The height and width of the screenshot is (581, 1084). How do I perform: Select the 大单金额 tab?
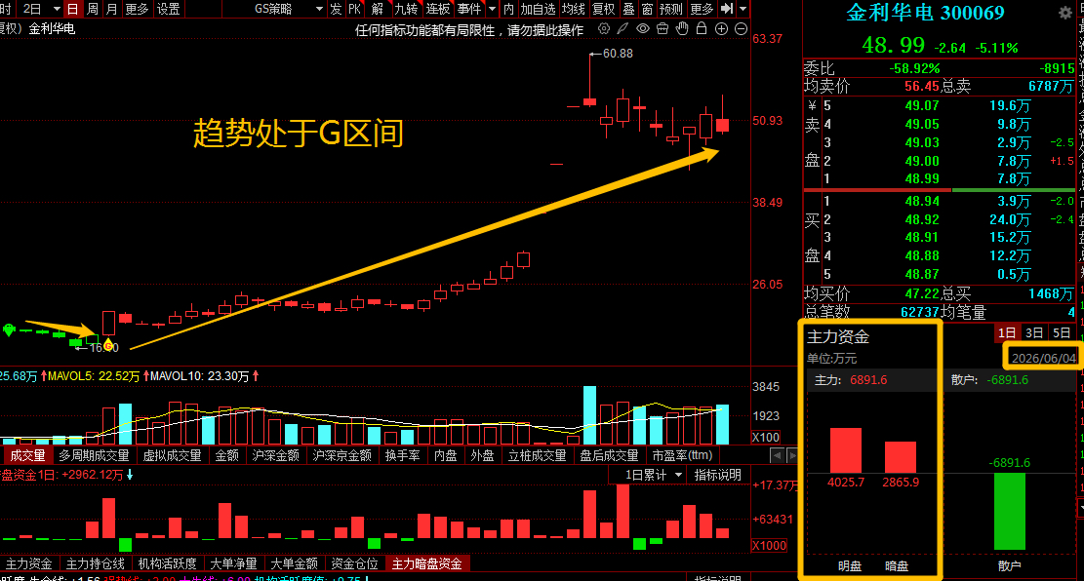pos(294,563)
